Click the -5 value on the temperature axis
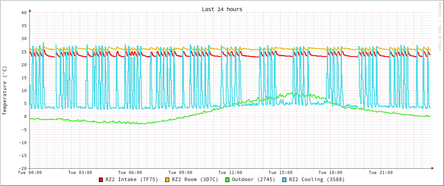This screenshot has width=444, height=186. (x=24, y=129)
